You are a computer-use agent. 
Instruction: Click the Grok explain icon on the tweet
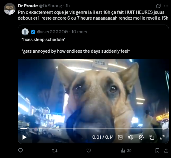pyautogui.click(x=158, y=6)
